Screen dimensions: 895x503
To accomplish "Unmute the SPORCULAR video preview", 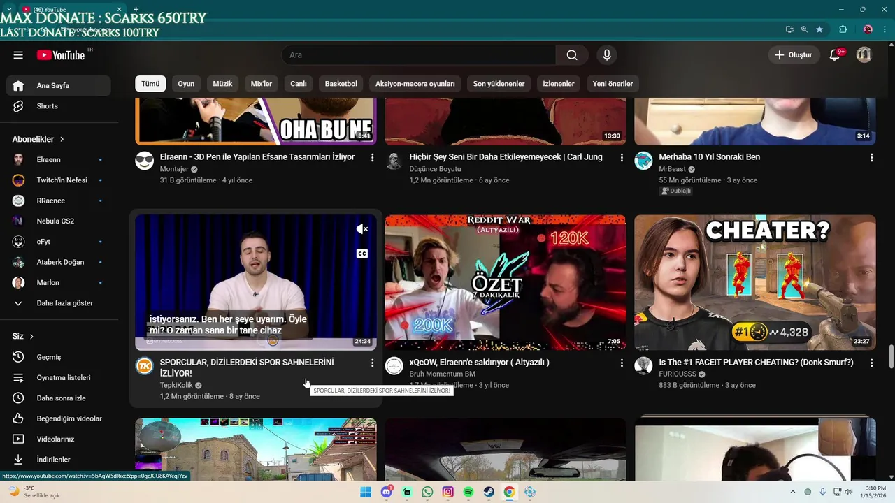I will coord(361,229).
